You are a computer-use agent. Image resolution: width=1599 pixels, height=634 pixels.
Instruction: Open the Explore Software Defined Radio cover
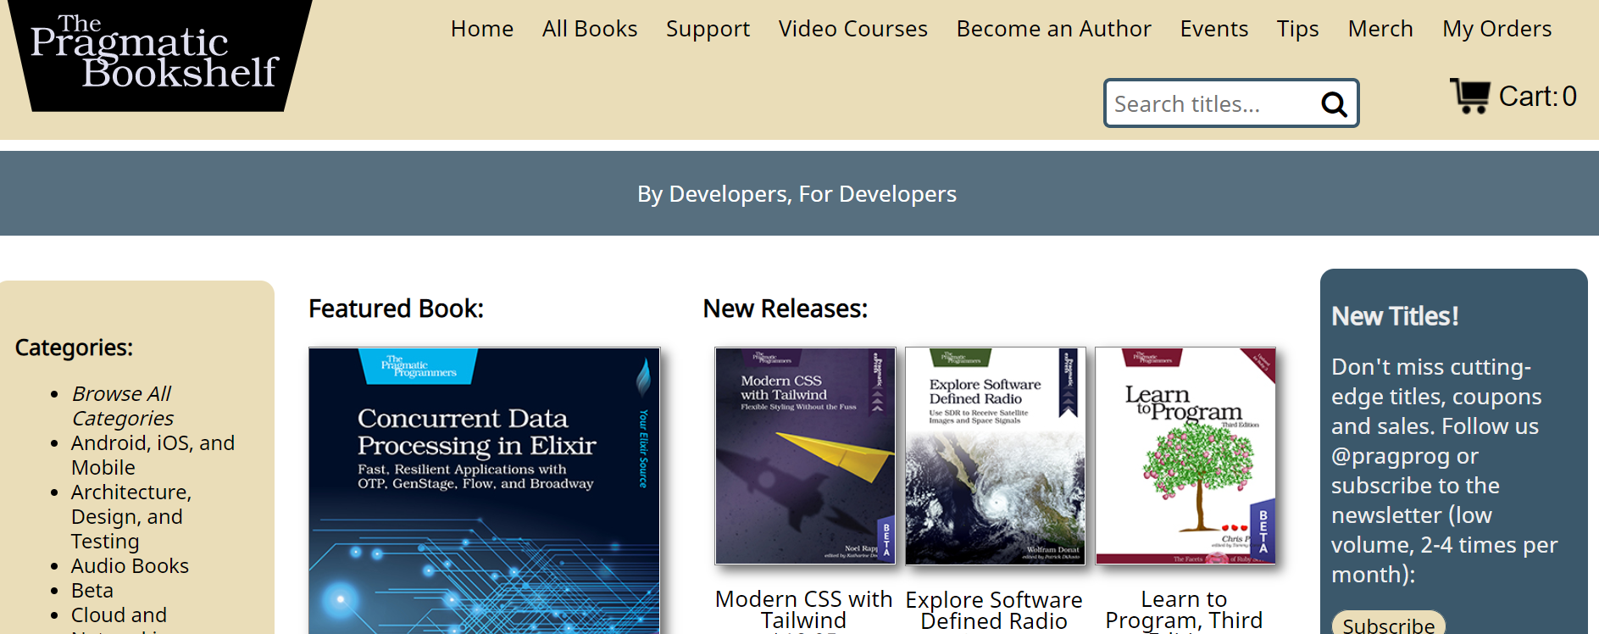(x=995, y=456)
